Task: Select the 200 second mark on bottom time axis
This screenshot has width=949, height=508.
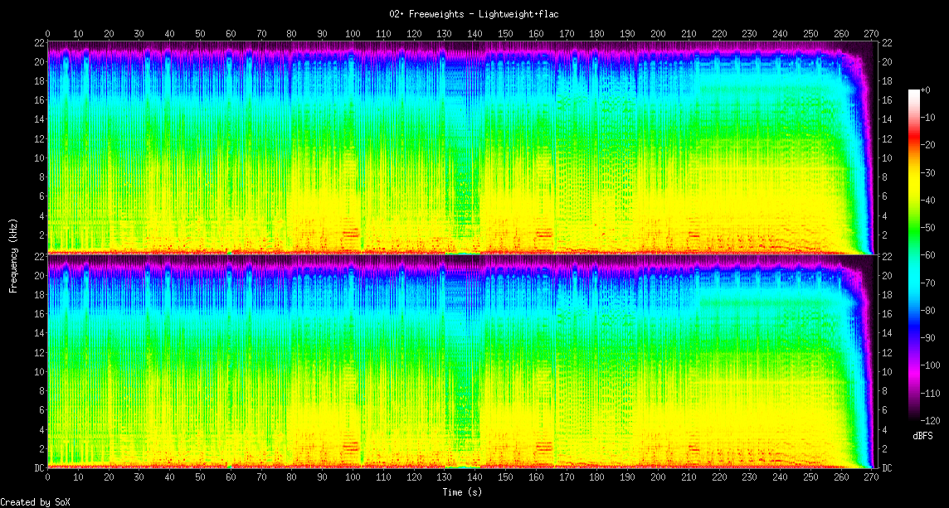Action: [658, 477]
